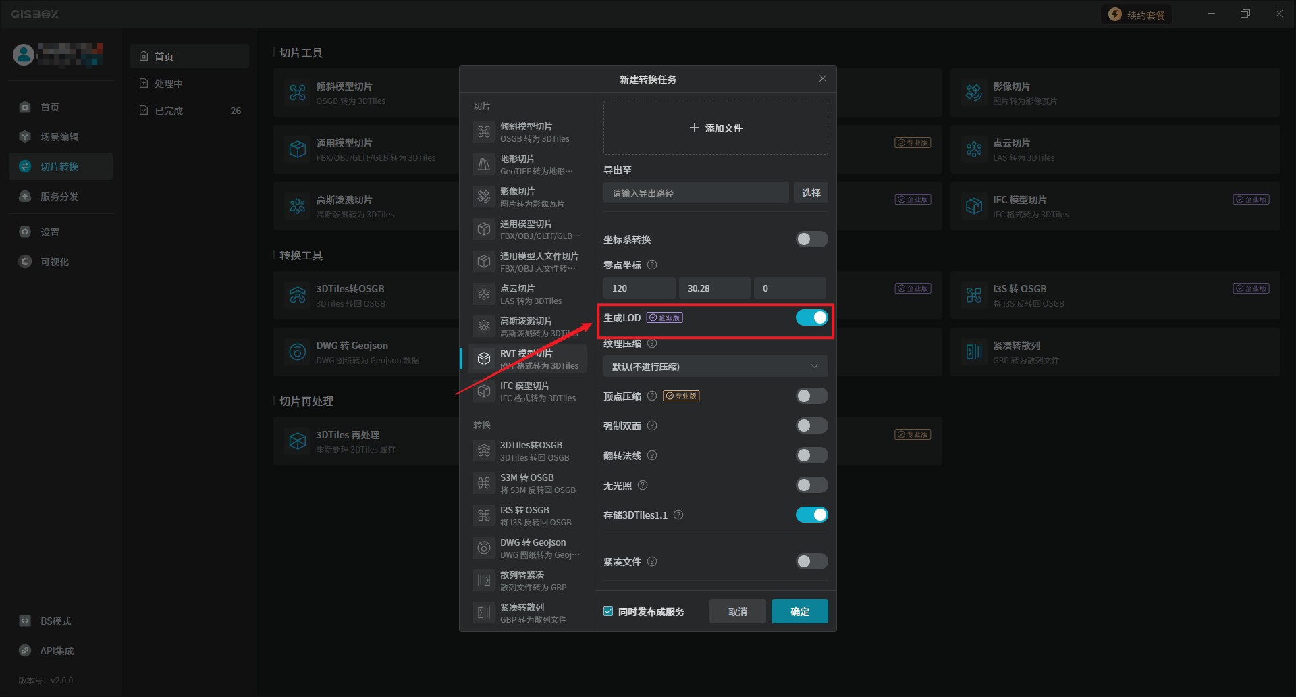Click the 请输入导出路径 input field
This screenshot has width=1296, height=697.
point(695,193)
